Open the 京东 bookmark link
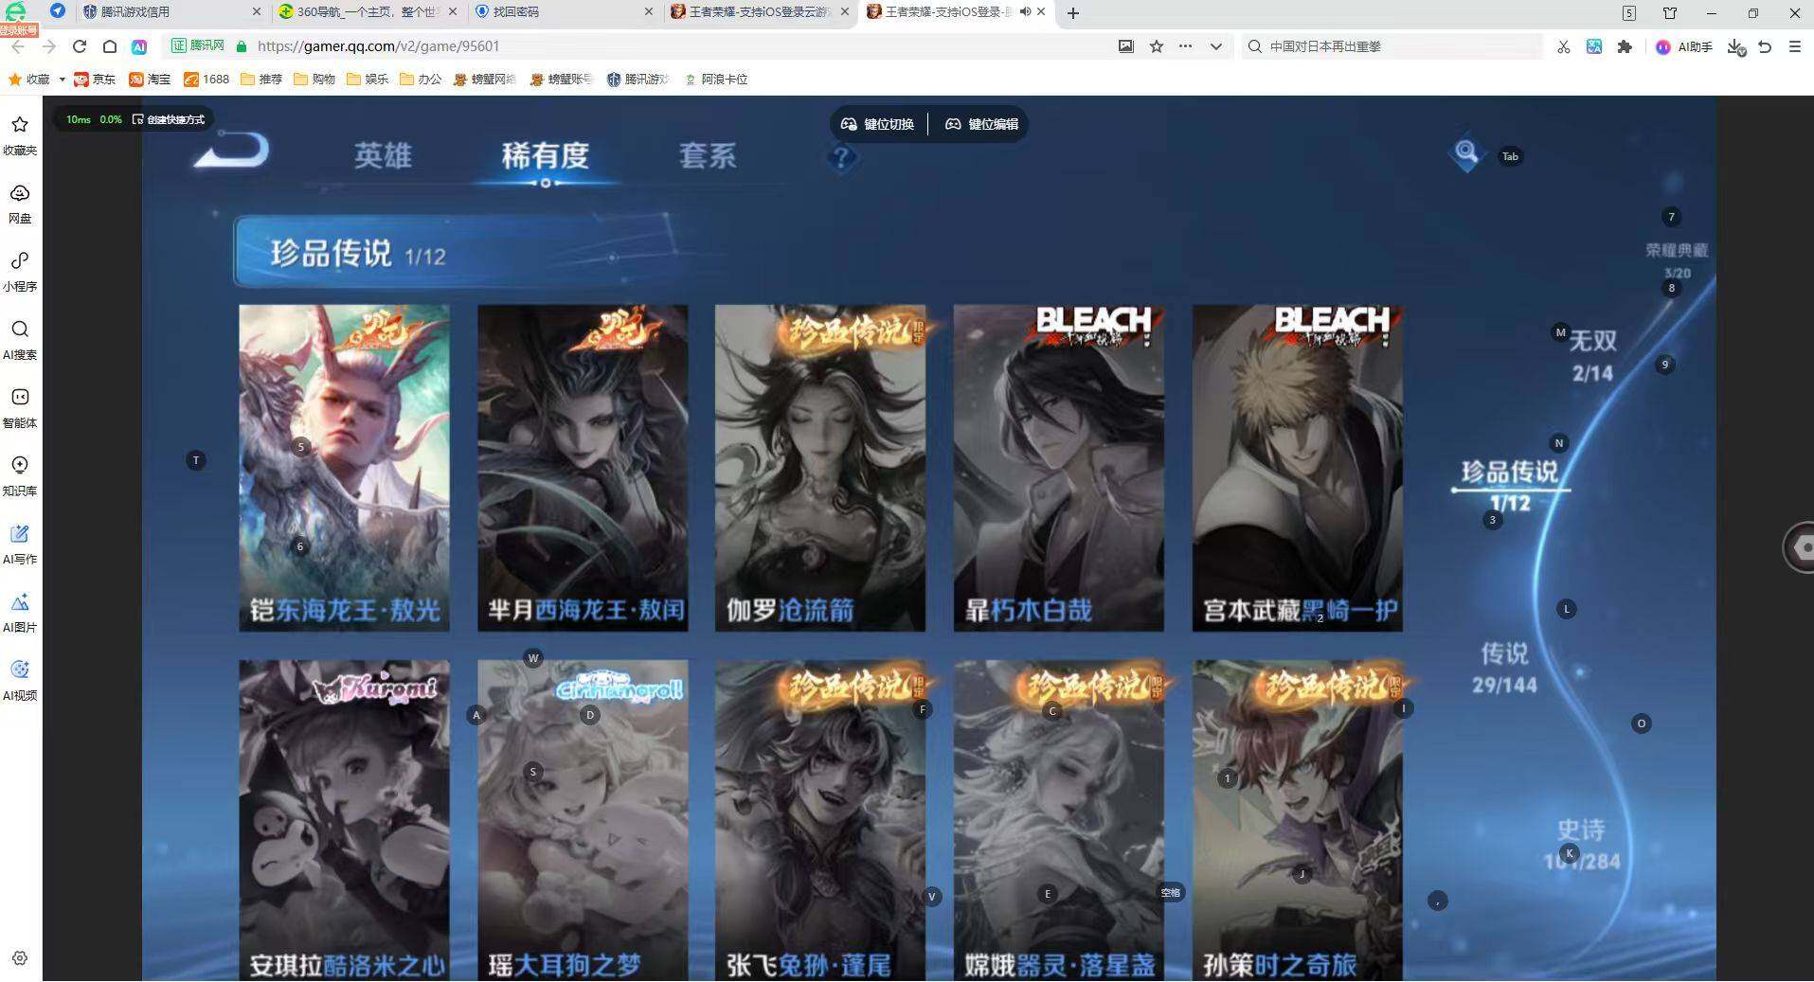 [x=95, y=80]
